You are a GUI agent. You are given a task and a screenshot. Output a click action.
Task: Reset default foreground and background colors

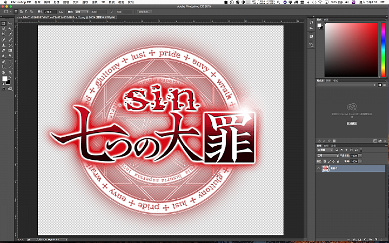tap(3, 84)
